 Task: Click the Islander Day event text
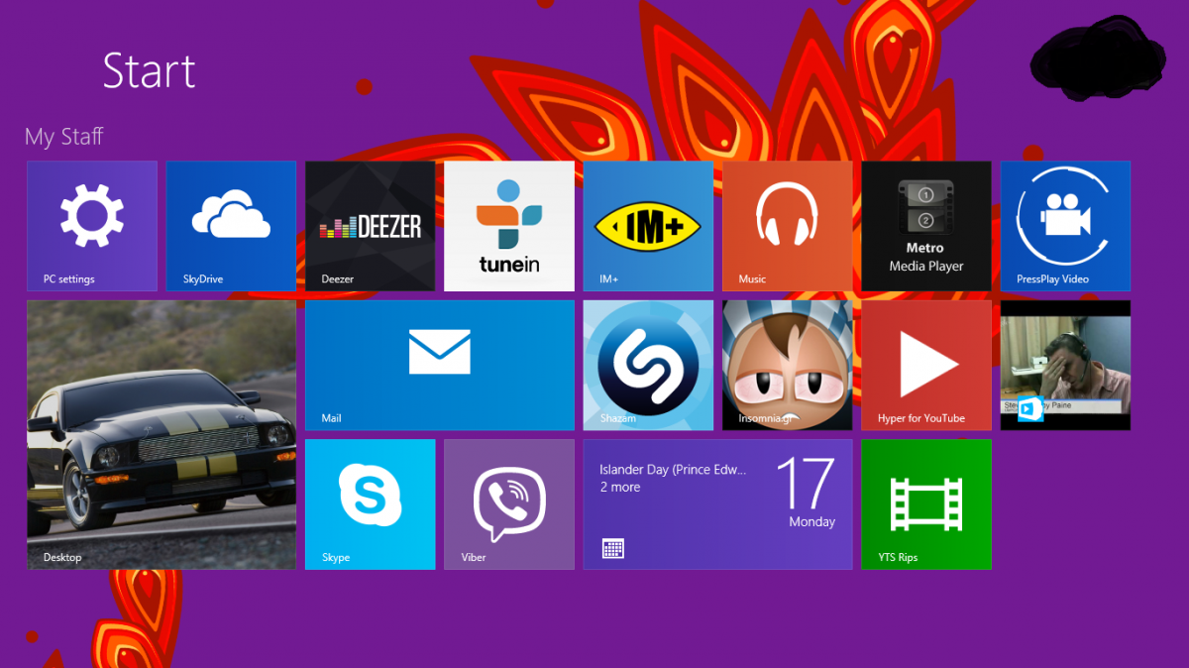click(673, 470)
